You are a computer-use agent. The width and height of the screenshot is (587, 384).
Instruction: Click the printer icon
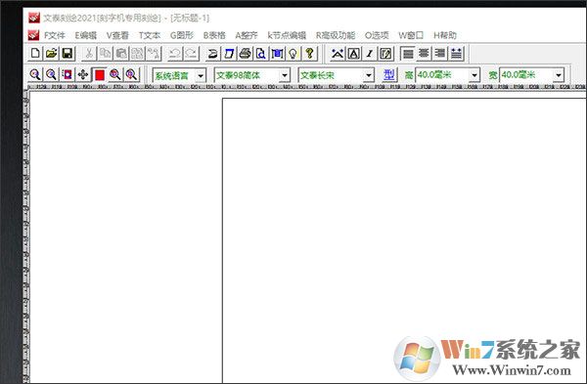click(x=246, y=54)
